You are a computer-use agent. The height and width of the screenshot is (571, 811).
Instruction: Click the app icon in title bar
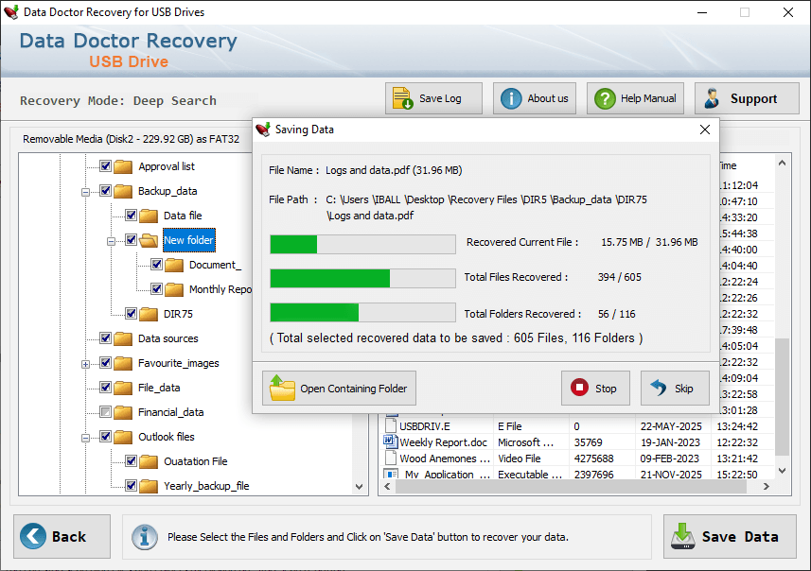(10, 12)
